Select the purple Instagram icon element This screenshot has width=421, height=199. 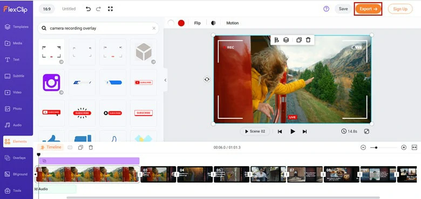coord(51,82)
